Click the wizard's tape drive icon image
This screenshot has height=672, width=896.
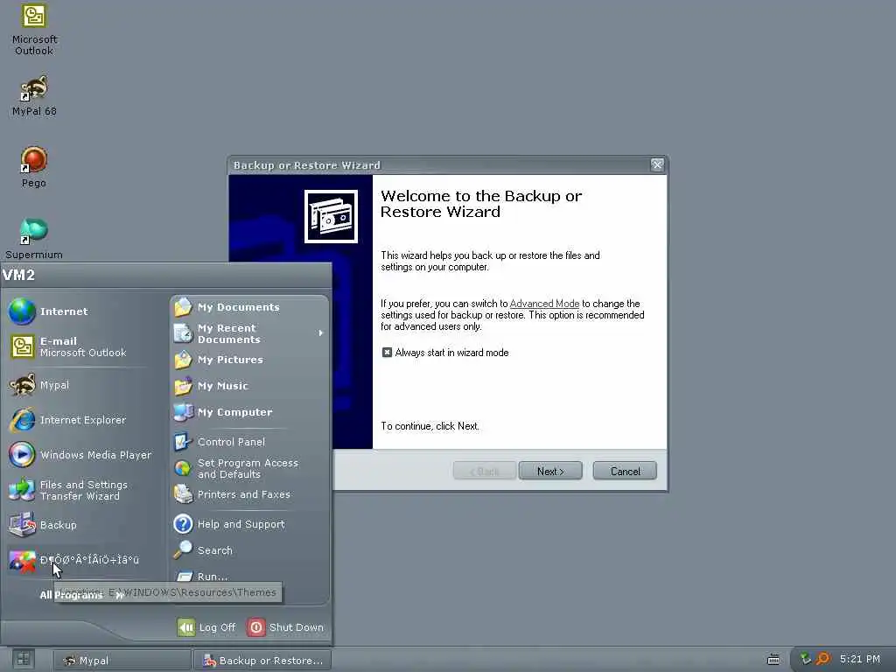[331, 217]
